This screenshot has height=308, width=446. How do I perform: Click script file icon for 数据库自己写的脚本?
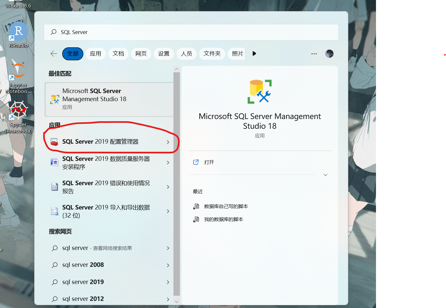196,206
